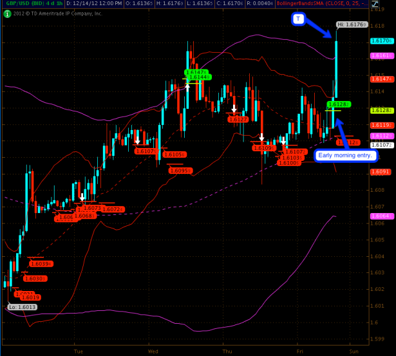Click the red 1.6095 order marker
Image resolution: width=396 pixels, height=356 pixels.
coord(180,171)
